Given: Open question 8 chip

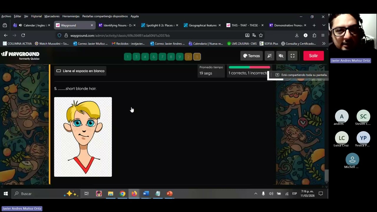Looking at the screenshot, I should 171,57.
